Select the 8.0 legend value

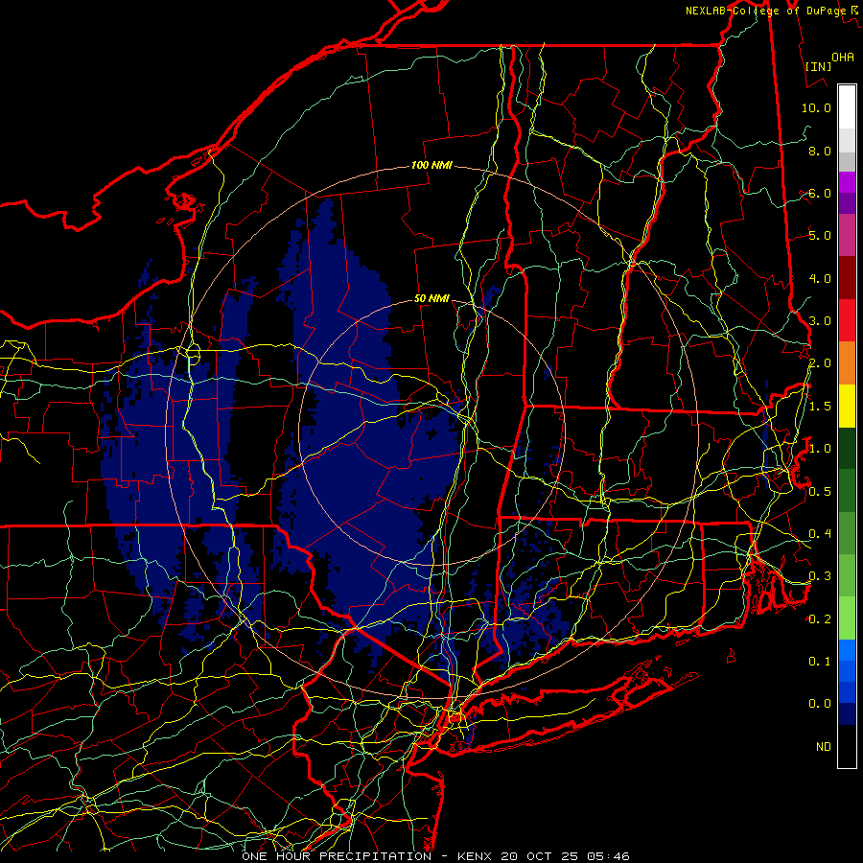(819, 151)
